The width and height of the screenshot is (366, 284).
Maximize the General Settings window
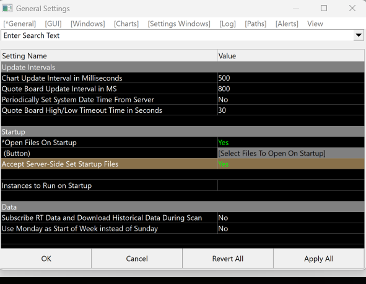[x=323, y=9]
